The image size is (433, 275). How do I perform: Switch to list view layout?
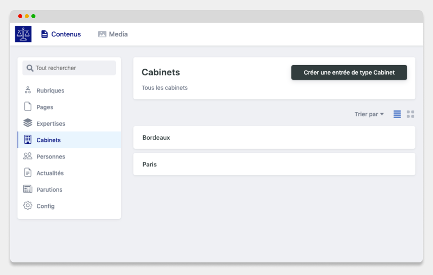tap(397, 115)
